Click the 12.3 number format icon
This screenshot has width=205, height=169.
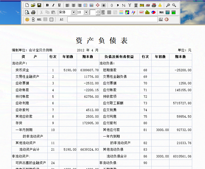click(161, 19)
